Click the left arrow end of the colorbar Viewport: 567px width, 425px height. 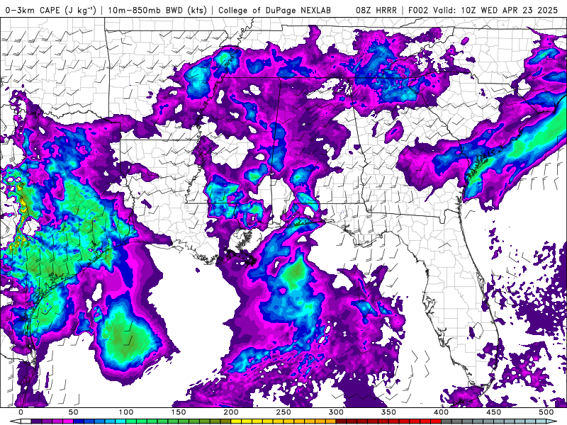pos(15,421)
